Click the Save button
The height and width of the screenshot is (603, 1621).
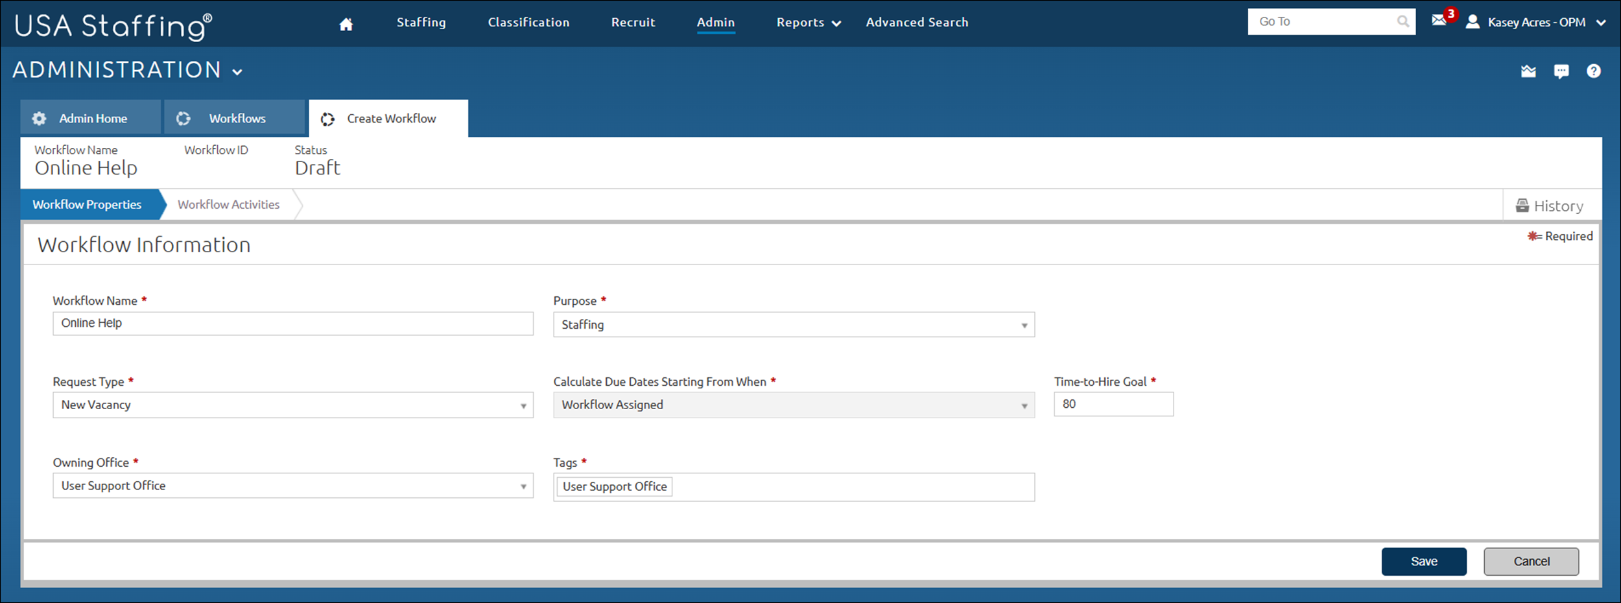(x=1424, y=562)
